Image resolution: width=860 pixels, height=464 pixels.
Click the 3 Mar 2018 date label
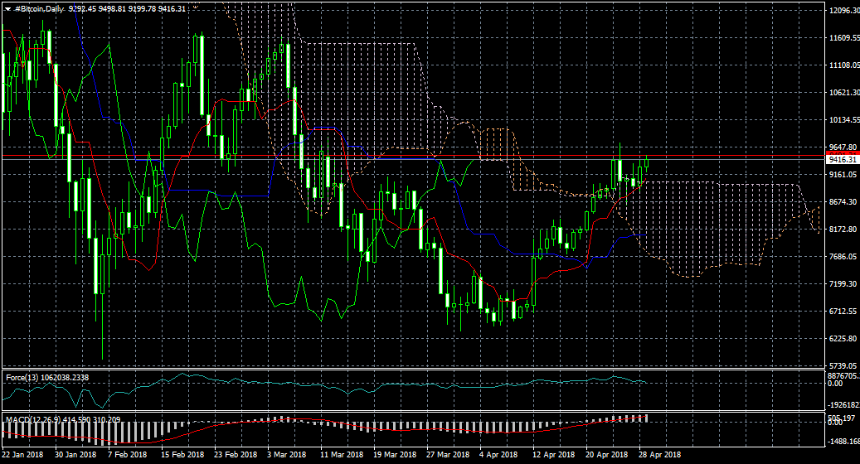click(x=288, y=455)
